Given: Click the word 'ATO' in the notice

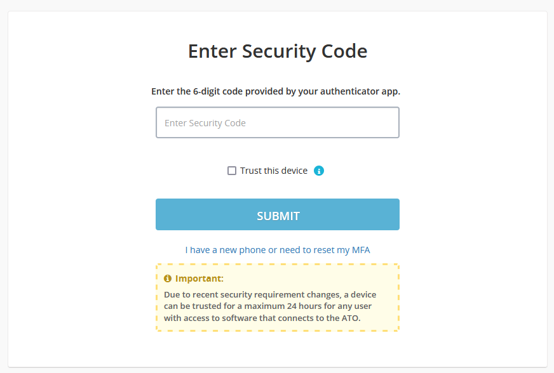Looking at the screenshot, I should [x=350, y=318].
